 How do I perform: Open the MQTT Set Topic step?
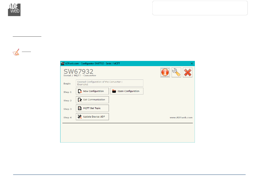pos(92,108)
